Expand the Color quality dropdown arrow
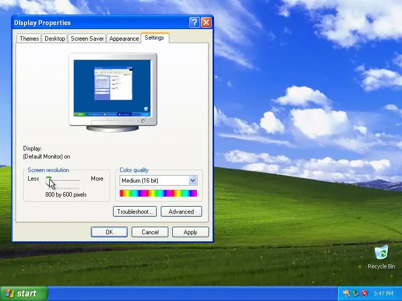The width and height of the screenshot is (402, 301). point(193,181)
